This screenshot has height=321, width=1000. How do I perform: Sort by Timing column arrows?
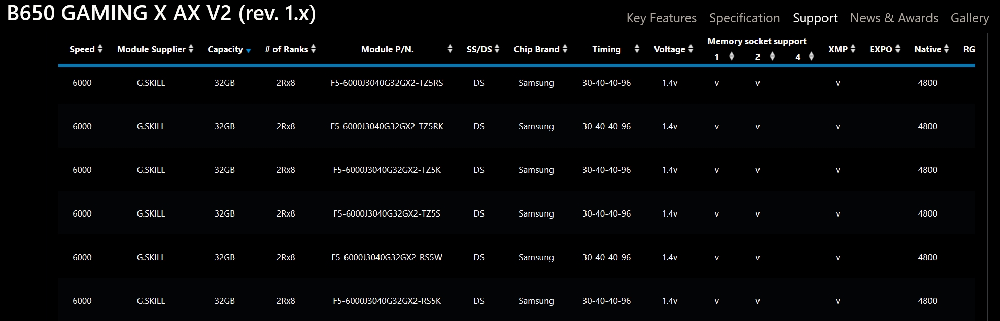tap(637, 49)
